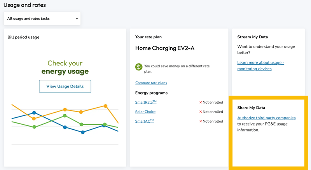Click the Your rate plan heading
Image resolution: width=311 pixels, height=170 pixels.
tap(148, 37)
